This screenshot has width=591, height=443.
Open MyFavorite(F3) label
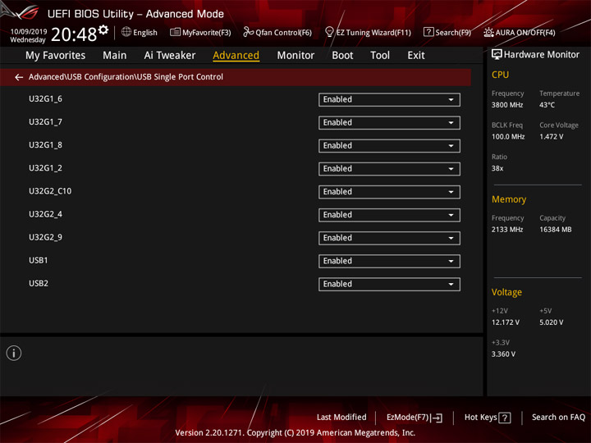(x=207, y=32)
